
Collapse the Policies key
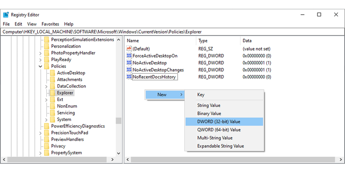tap(41, 66)
